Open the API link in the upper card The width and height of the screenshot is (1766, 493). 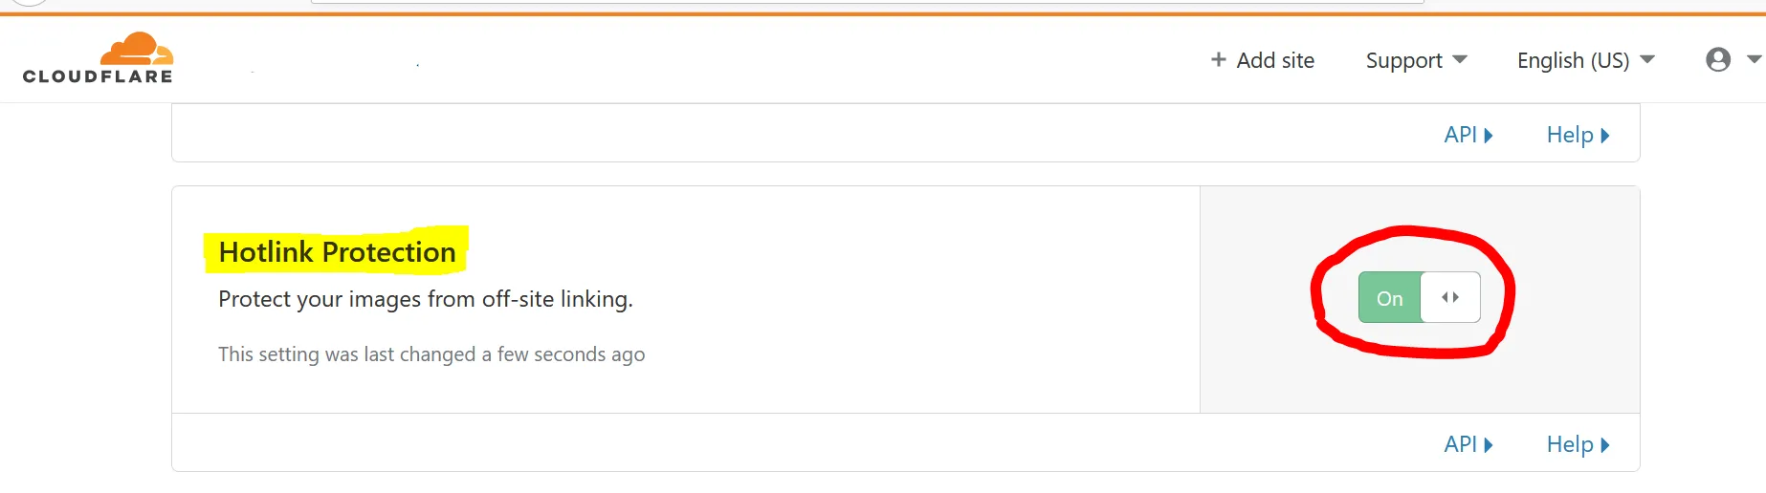point(1460,135)
